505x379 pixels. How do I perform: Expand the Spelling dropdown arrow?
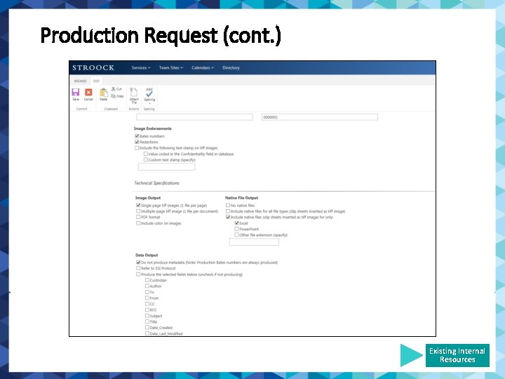(149, 103)
